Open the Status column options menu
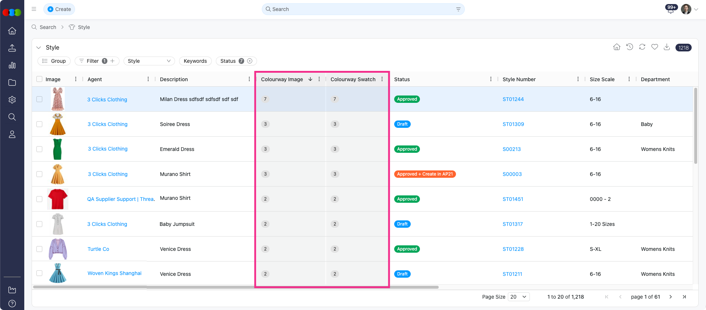 point(491,79)
